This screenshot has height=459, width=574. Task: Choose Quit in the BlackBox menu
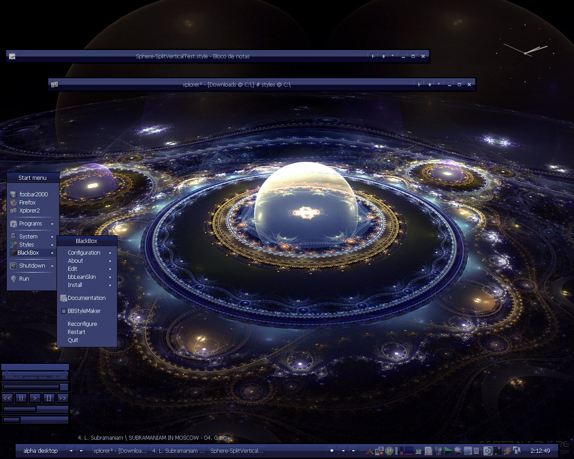tap(87, 340)
